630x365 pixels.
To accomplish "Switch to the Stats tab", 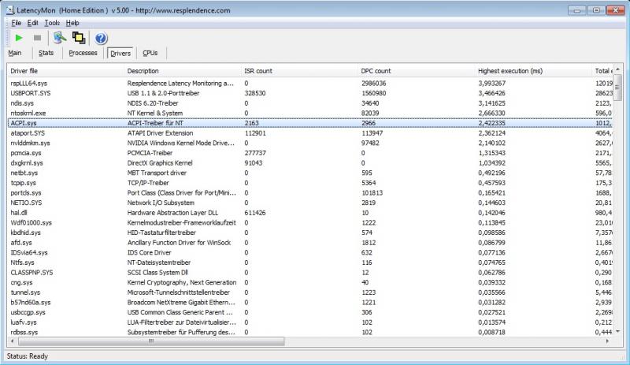I will click(x=46, y=54).
